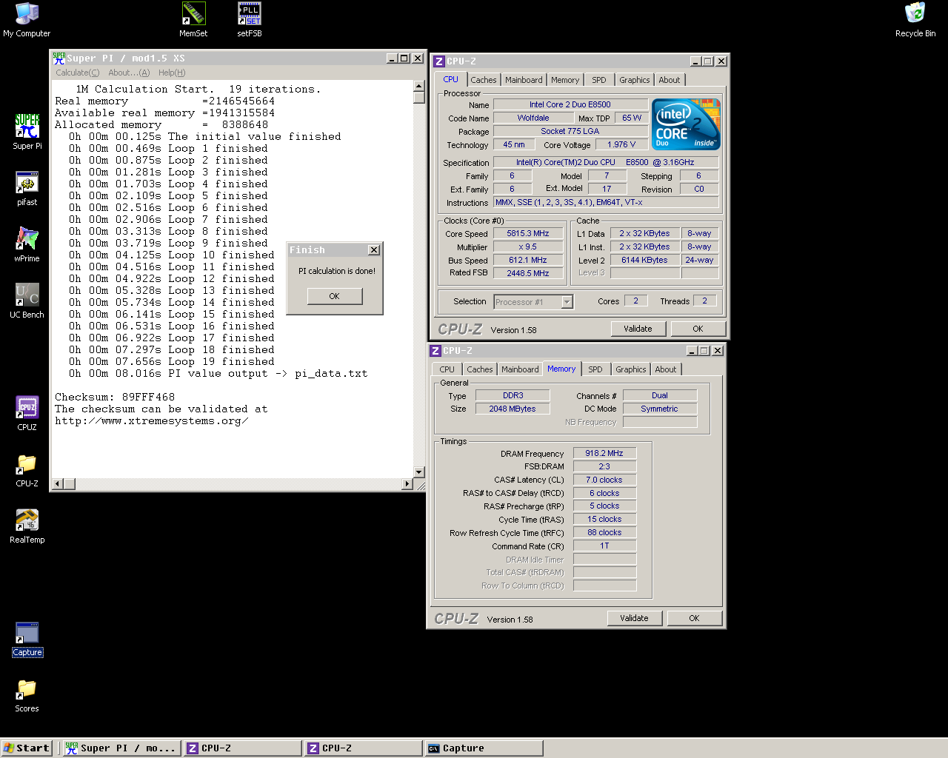Click Validate in the lower CPU-Z window

click(634, 618)
